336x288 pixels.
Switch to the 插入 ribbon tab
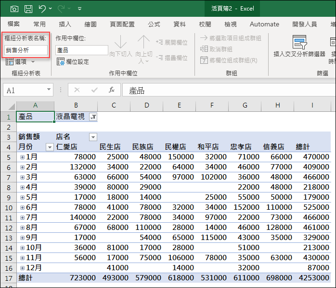[65, 24]
